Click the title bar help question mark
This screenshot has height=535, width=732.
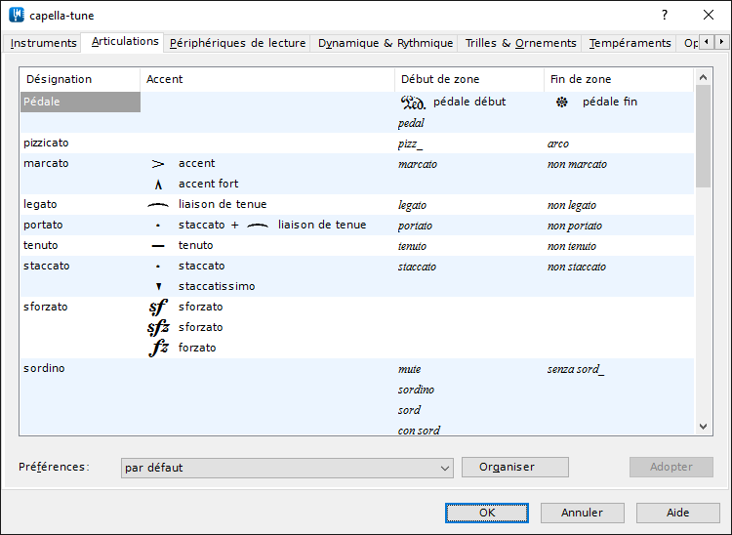pyautogui.click(x=665, y=15)
